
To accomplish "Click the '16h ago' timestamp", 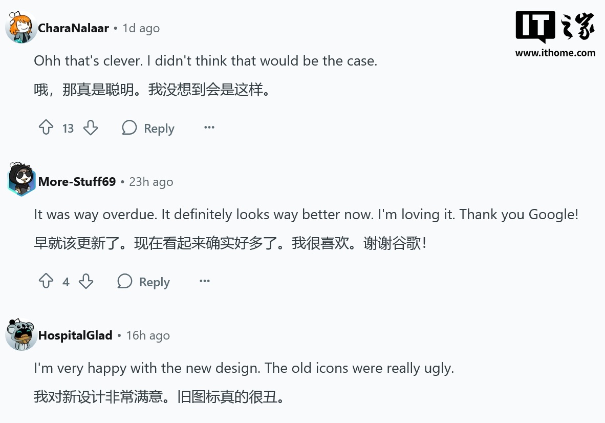I will pos(148,335).
